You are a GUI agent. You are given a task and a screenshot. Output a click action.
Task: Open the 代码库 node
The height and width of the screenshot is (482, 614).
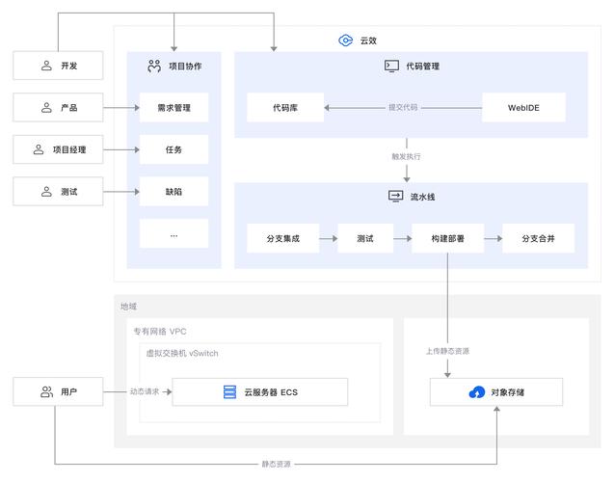click(285, 108)
